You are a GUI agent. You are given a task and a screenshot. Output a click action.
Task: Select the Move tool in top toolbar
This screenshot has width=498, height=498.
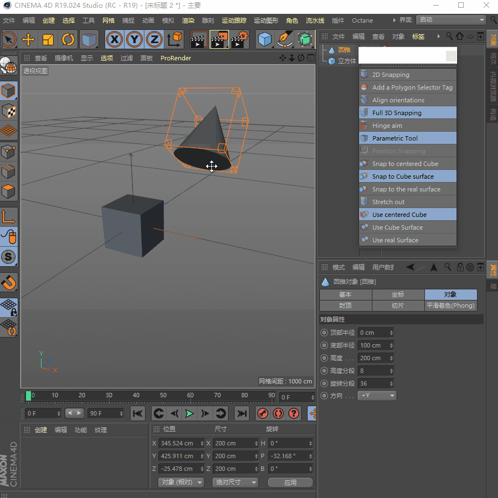click(28, 39)
